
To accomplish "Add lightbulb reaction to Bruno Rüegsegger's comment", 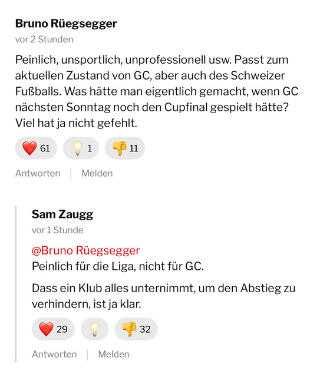I will (x=81, y=148).
